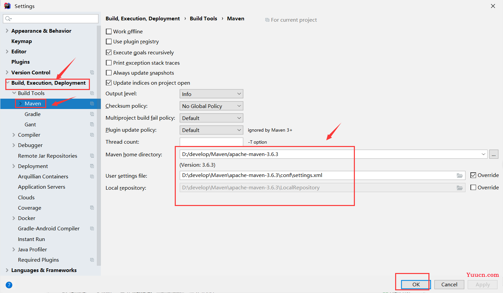The image size is (503, 293).
Task: Expand the Compiler node
Action: tap(14, 135)
